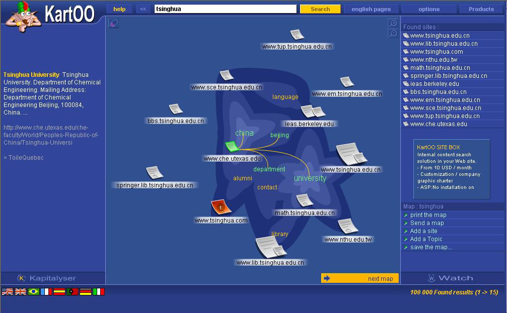Select www.nthu.edu.tw in Found sites list
Screen dimensions: 507x313
pos(453,60)
